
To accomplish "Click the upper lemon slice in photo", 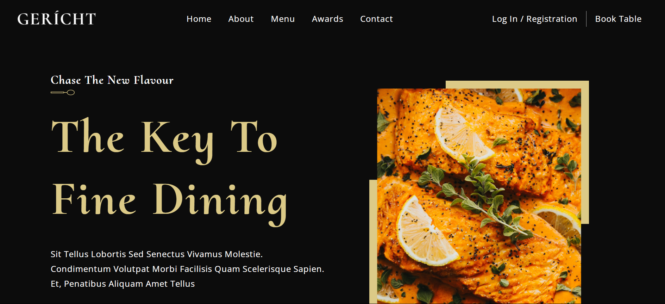I will [x=462, y=136].
